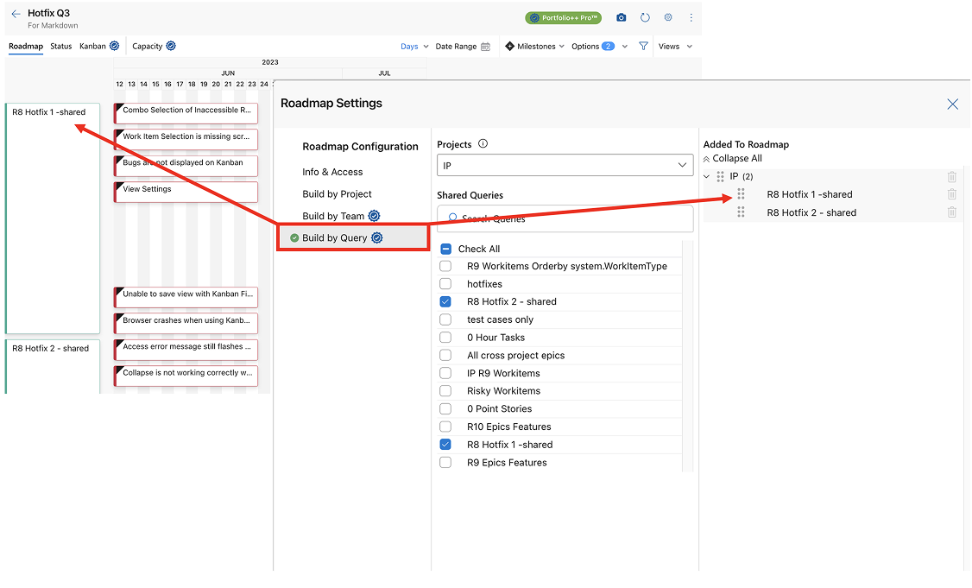The width and height of the screenshot is (972, 588).
Task: Expand the Milestones dropdown
Action: (x=534, y=47)
